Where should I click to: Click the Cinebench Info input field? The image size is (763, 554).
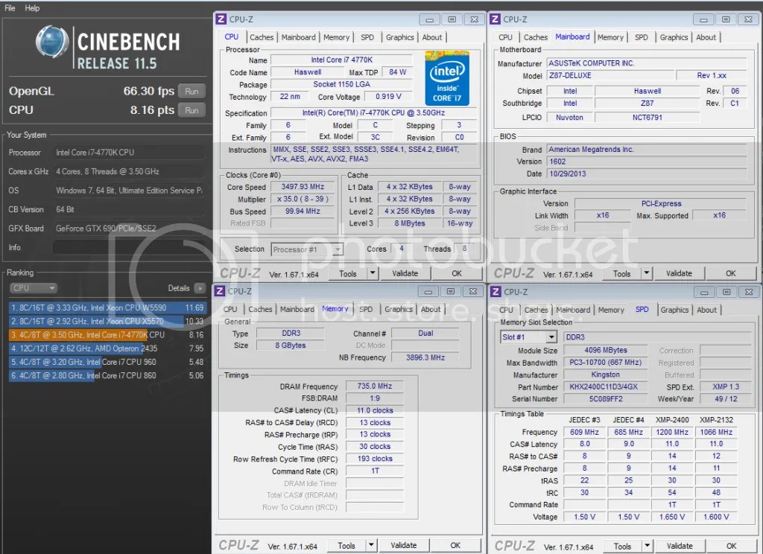click(128, 247)
